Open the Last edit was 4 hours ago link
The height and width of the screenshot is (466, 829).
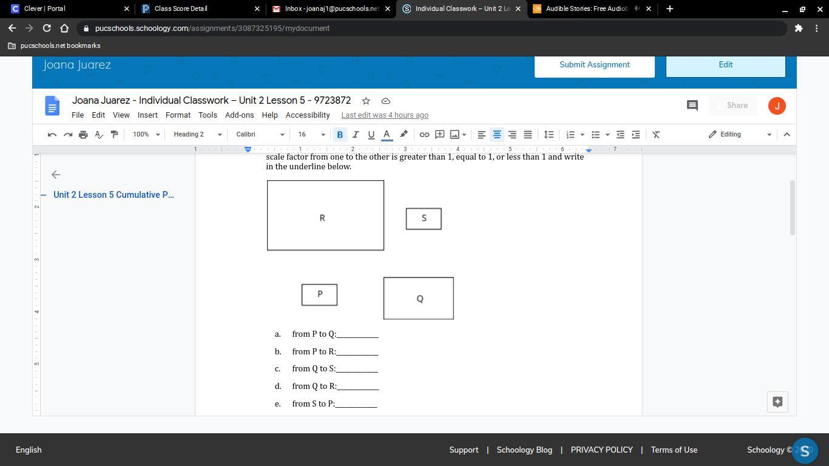[385, 115]
